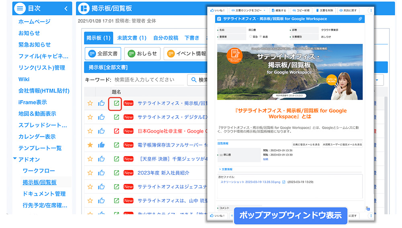
Task: Click the board icon beside 掲示板/回覧板 title
Action: coord(84,8)
